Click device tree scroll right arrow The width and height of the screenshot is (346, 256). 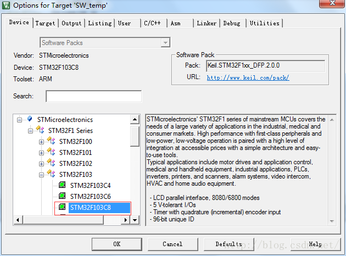(126, 220)
